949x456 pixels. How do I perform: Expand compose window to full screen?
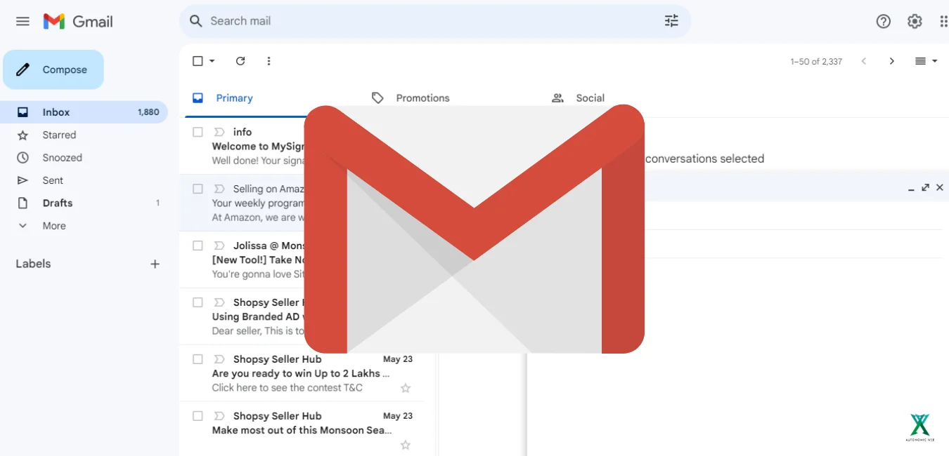925,187
